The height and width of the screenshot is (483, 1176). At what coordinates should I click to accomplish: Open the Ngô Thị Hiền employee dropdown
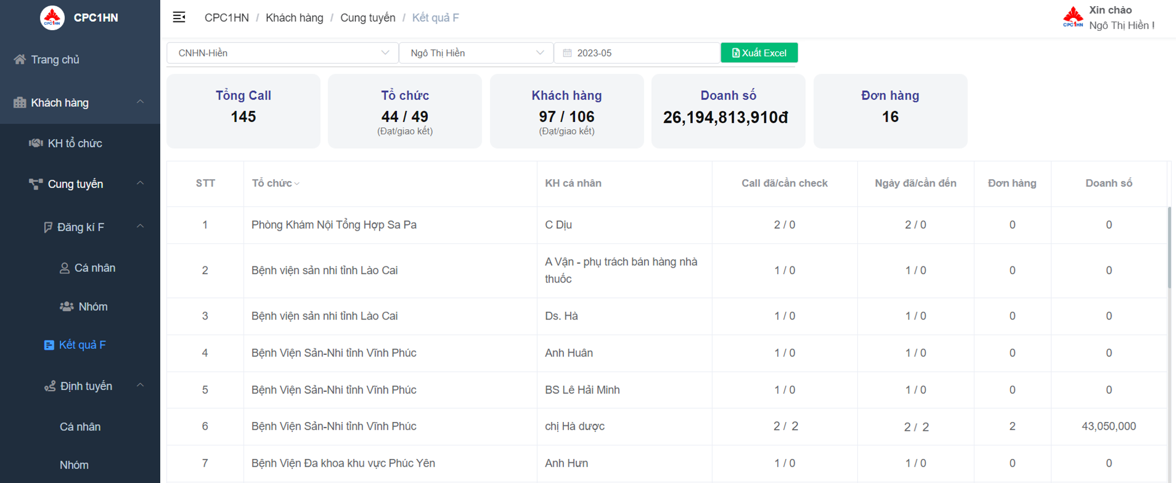pyautogui.click(x=476, y=53)
